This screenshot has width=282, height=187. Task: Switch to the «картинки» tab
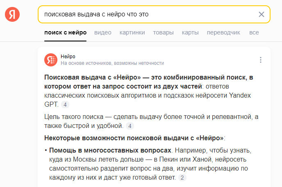pos(132,32)
